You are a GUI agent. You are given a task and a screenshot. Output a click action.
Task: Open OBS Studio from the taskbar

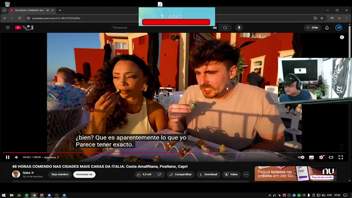coord(57,195)
